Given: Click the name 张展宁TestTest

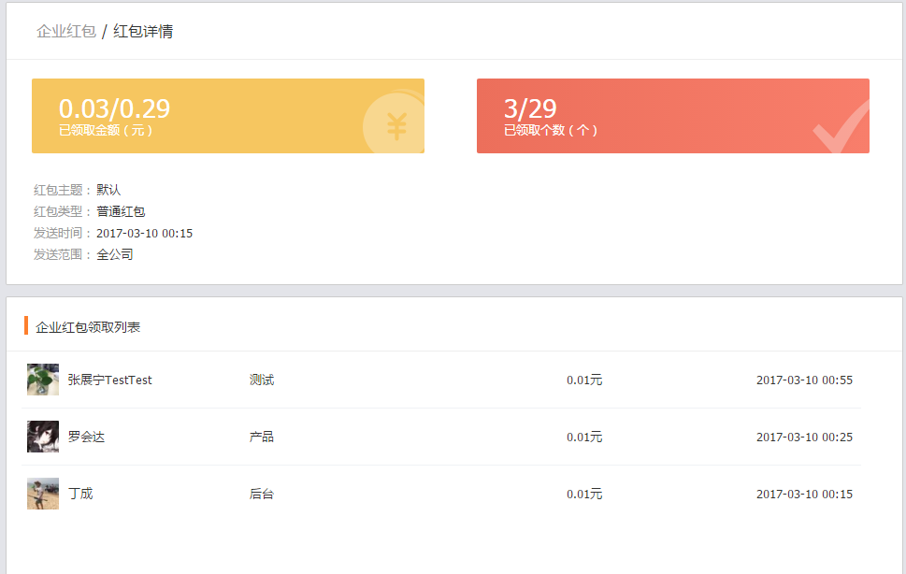Looking at the screenshot, I should [x=109, y=380].
